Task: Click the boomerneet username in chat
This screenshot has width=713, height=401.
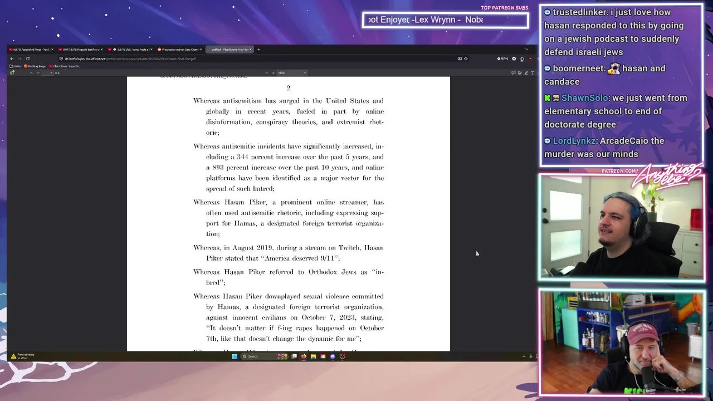Action: [x=579, y=69]
